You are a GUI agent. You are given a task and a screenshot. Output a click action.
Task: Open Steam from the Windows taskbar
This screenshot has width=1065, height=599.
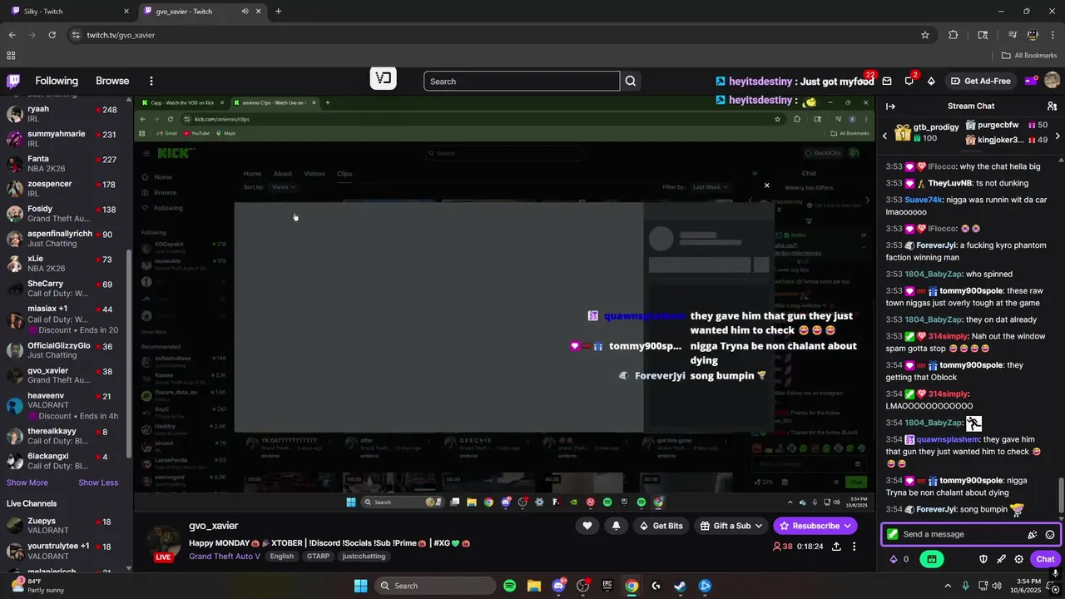[681, 586]
